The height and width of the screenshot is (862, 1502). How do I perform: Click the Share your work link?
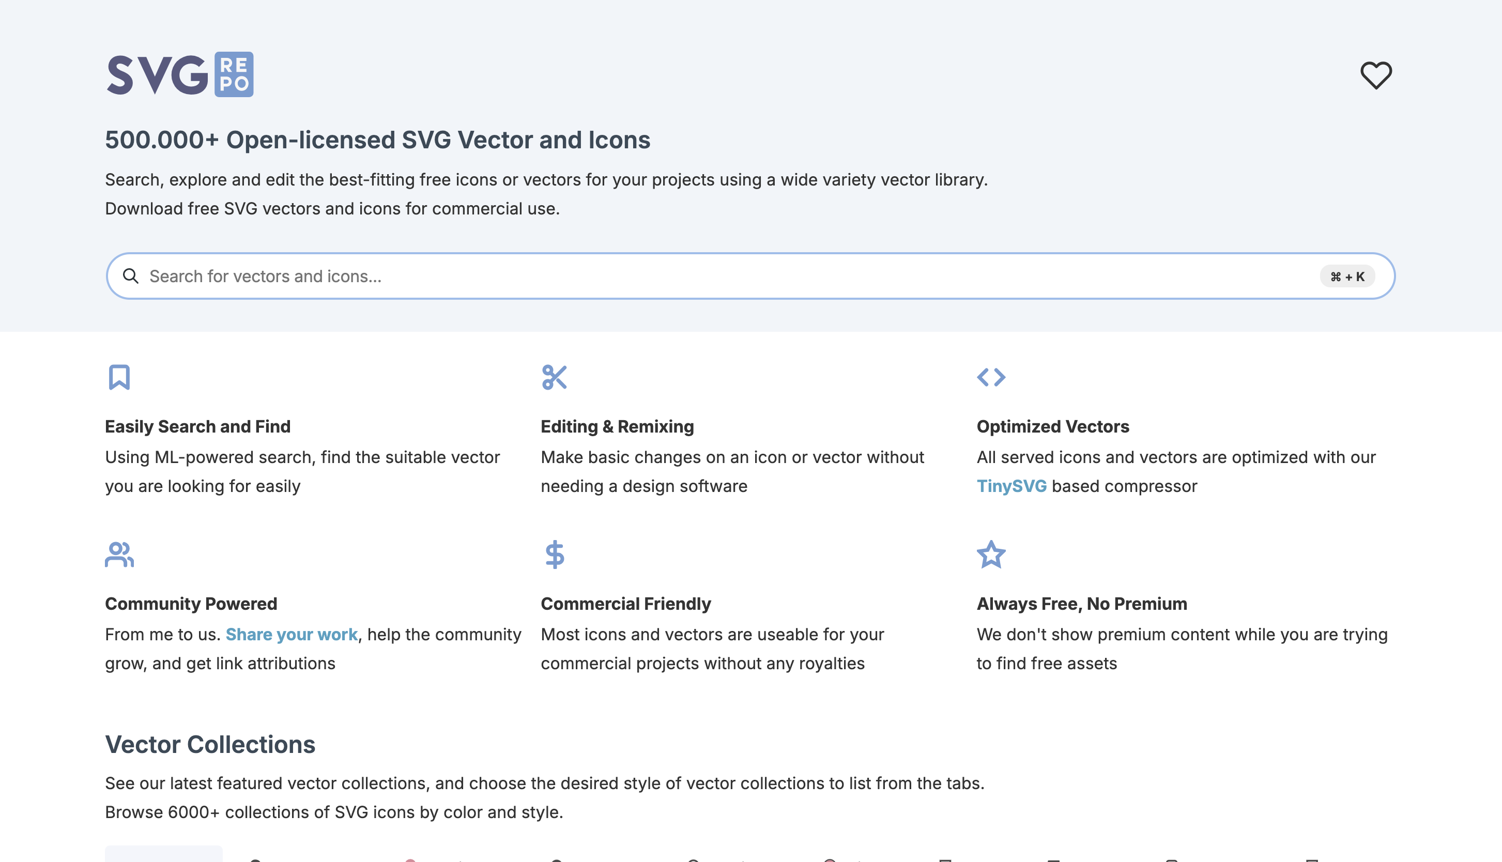click(x=292, y=634)
